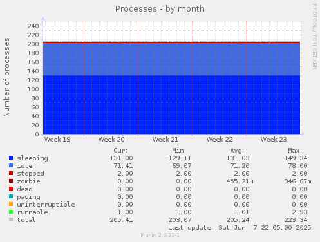Screen dimensions: 320x242
Task: Click the 100 y-axis tick label
Action: [33, 89]
